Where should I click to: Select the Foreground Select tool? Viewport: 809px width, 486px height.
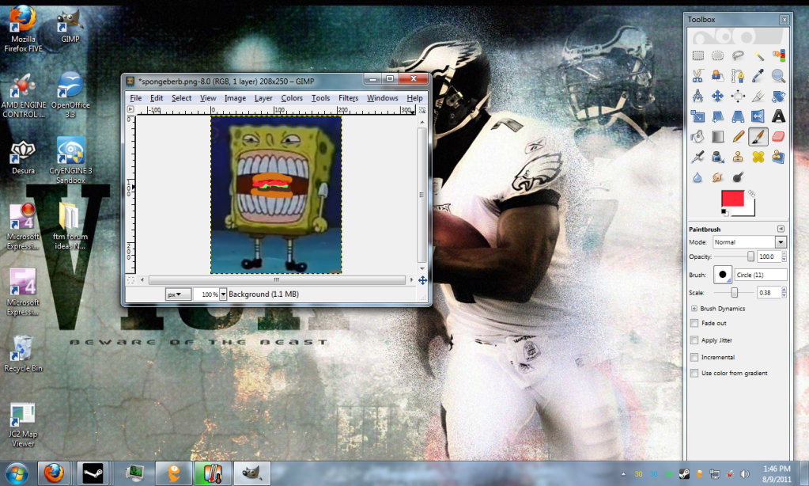[x=718, y=76]
